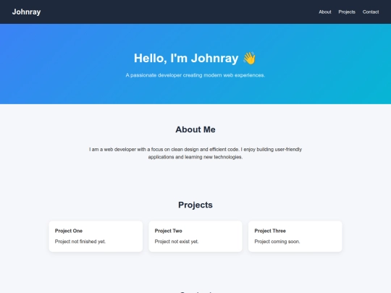The image size is (391, 293).
Task: Click the Johnray site logo
Action: tap(27, 12)
